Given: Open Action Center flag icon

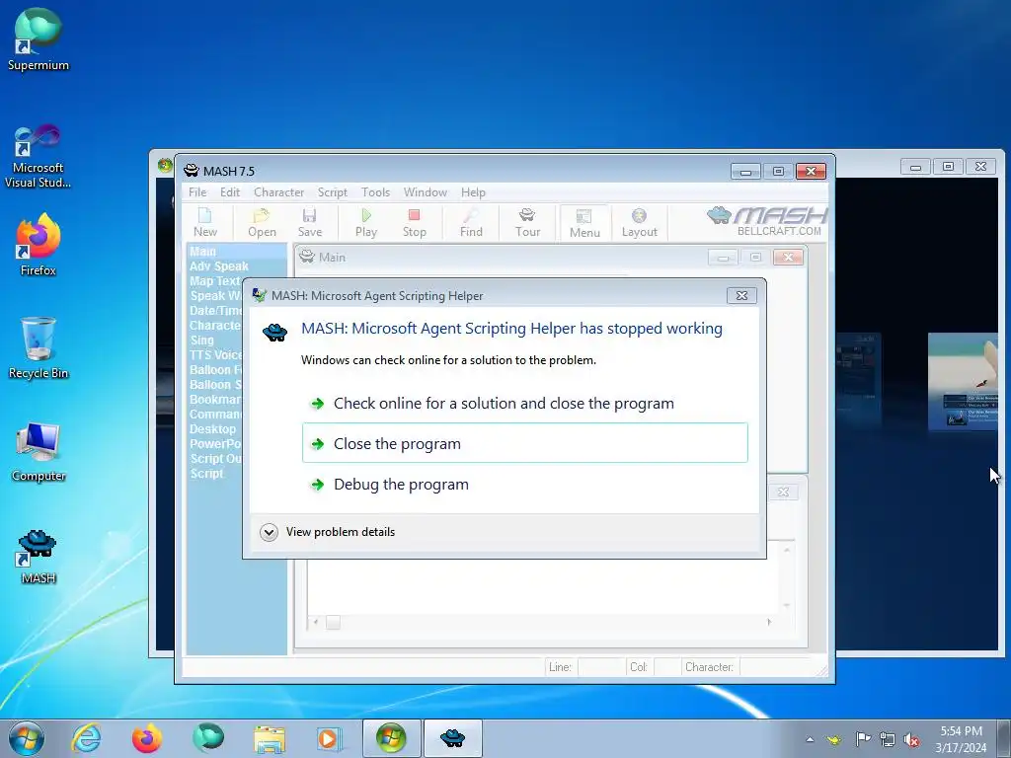Looking at the screenshot, I should click(863, 739).
